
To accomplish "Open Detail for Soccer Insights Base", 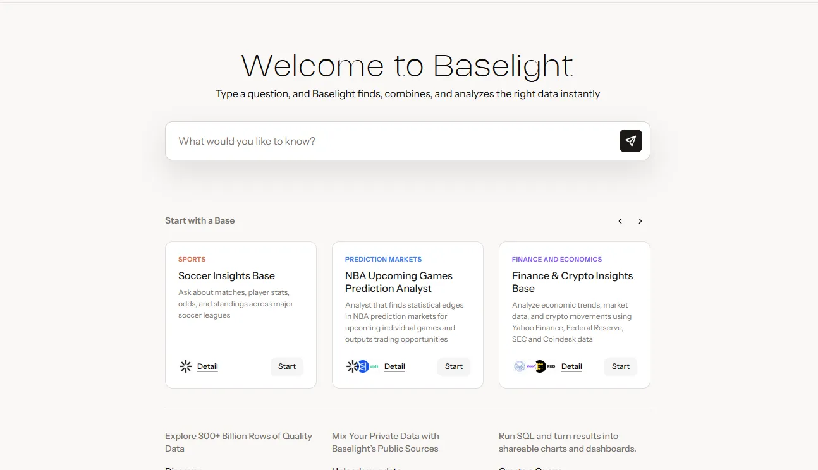I will [207, 366].
